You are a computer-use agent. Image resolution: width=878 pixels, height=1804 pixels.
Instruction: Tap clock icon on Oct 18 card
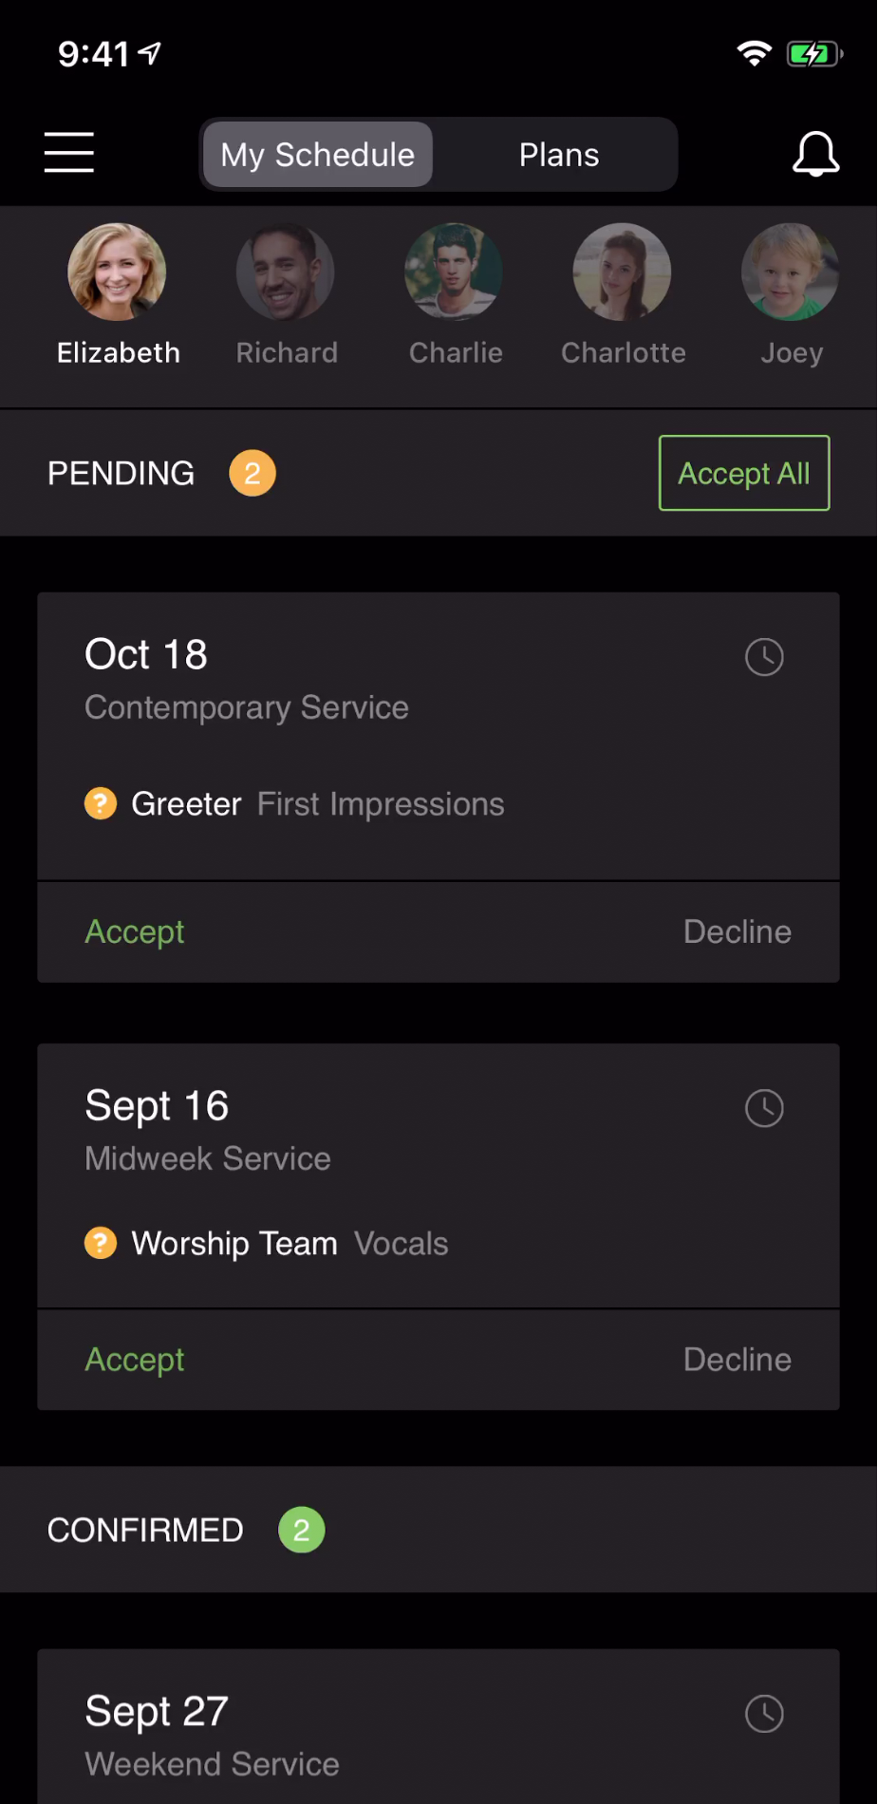tap(763, 656)
